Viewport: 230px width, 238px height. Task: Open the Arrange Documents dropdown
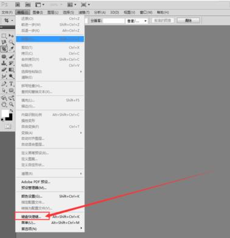[72, 4]
